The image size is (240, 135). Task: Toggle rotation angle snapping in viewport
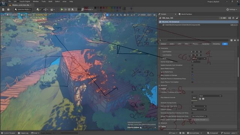coord(132,15)
